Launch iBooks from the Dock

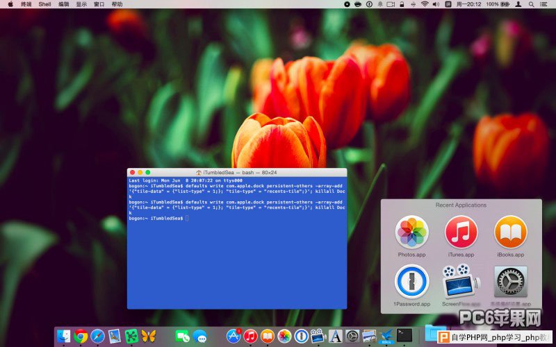pyautogui.click(x=268, y=336)
